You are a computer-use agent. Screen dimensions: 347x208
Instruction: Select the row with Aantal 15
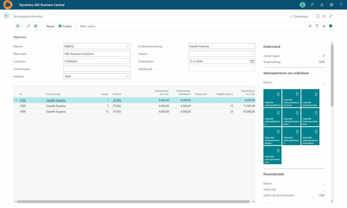pos(135,112)
